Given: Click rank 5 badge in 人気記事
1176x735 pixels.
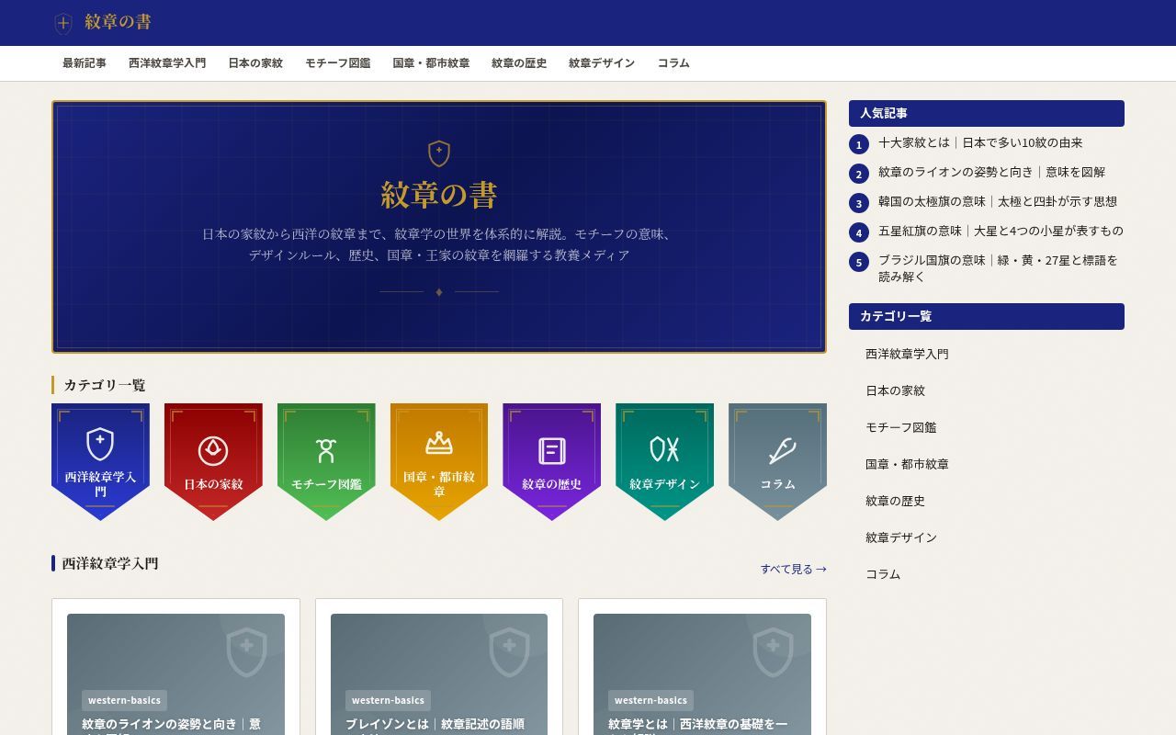Looking at the screenshot, I should 859,262.
